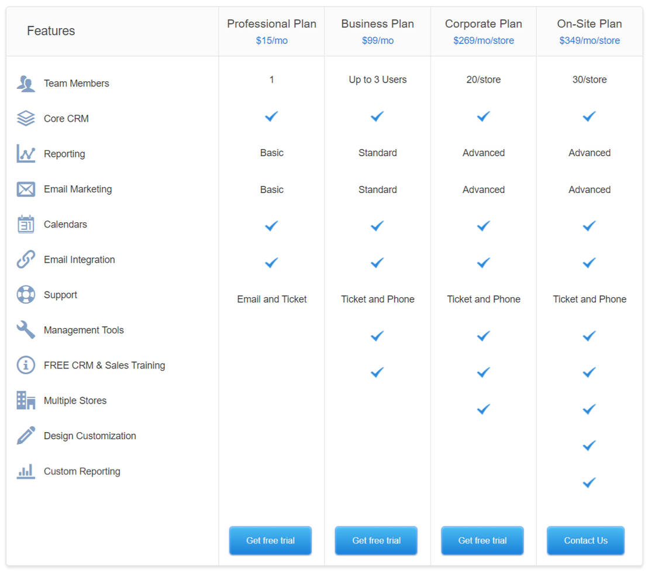Click the Support lifebuoy icon

tap(26, 294)
